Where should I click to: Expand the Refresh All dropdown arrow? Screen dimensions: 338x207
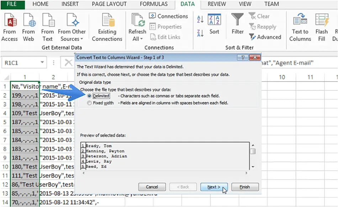point(141,39)
